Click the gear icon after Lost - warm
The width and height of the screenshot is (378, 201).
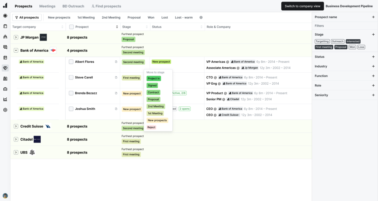coord(201,18)
